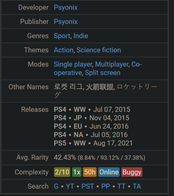Screen dimensions: 174x196
Task: Select the Sport genre link
Action: (62, 36)
